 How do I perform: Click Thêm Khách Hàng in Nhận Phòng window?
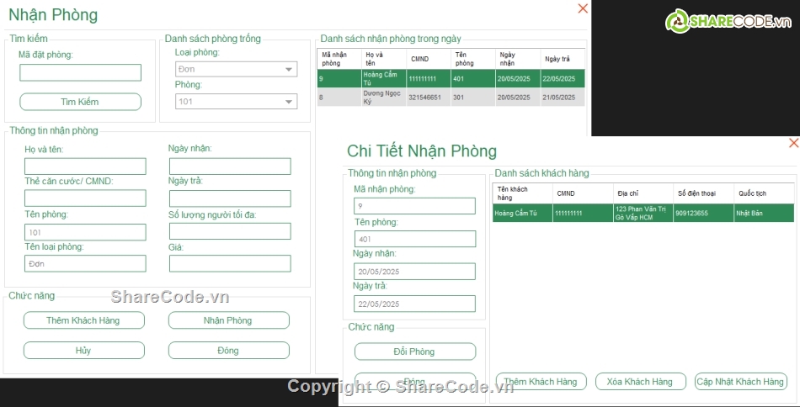coord(83,320)
